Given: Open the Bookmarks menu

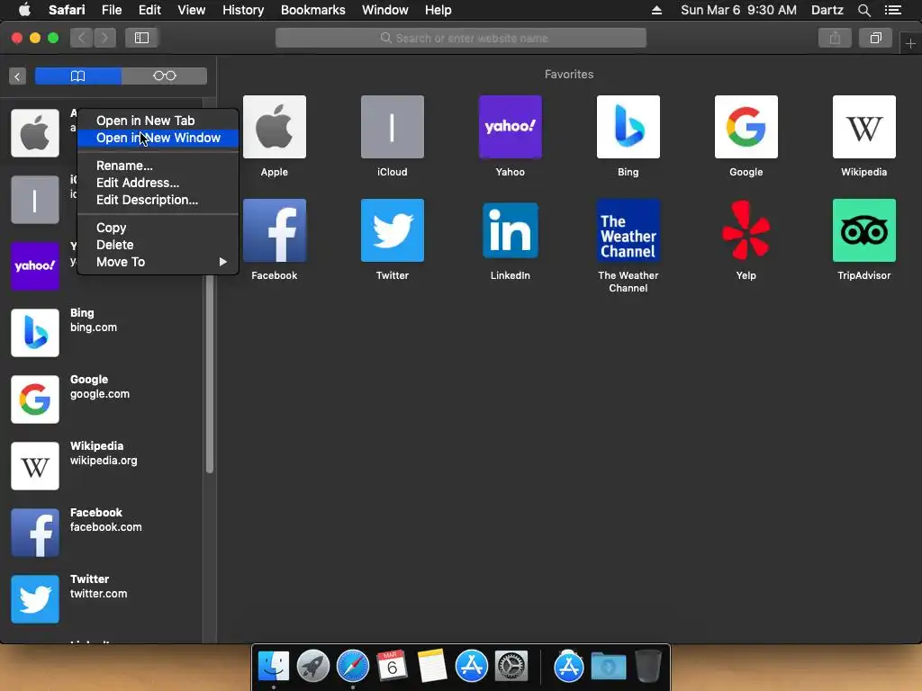Looking at the screenshot, I should (312, 10).
